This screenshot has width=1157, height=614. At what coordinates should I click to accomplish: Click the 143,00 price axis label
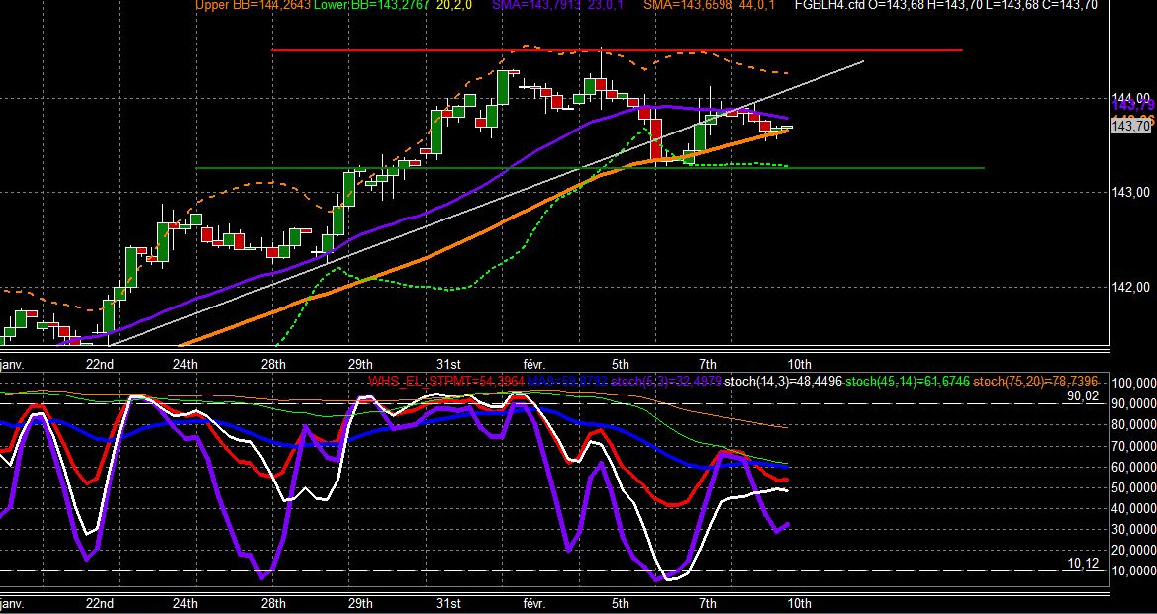pos(1129,193)
